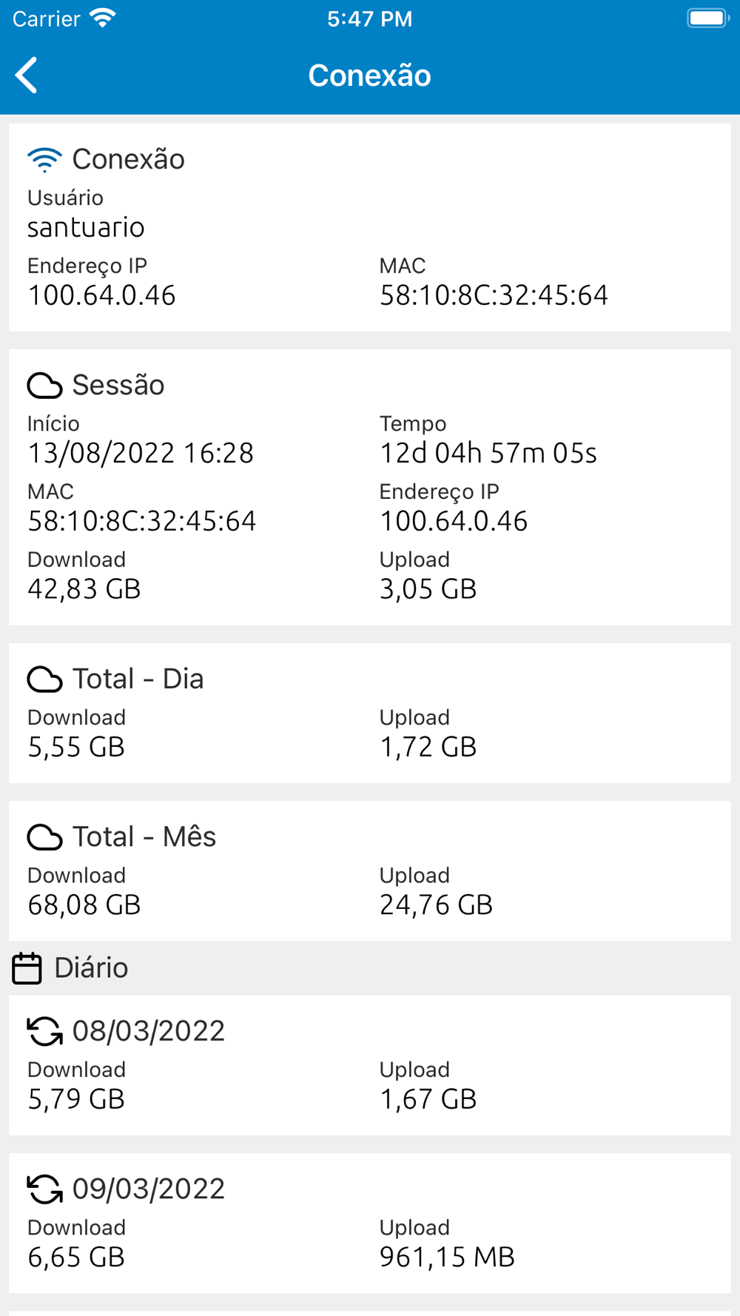Tap the connection IP address 100.64.0.46

pyautogui.click(x=101, y=295)
